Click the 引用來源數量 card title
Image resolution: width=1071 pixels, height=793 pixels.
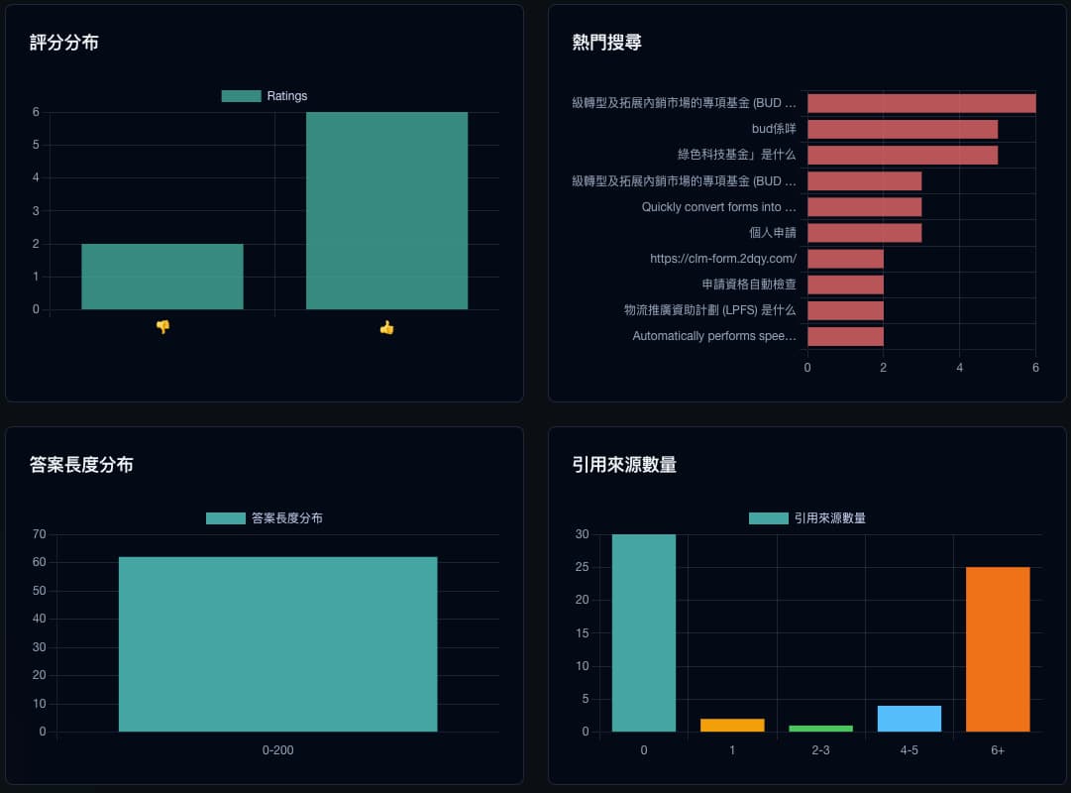(x=624, y=465)
